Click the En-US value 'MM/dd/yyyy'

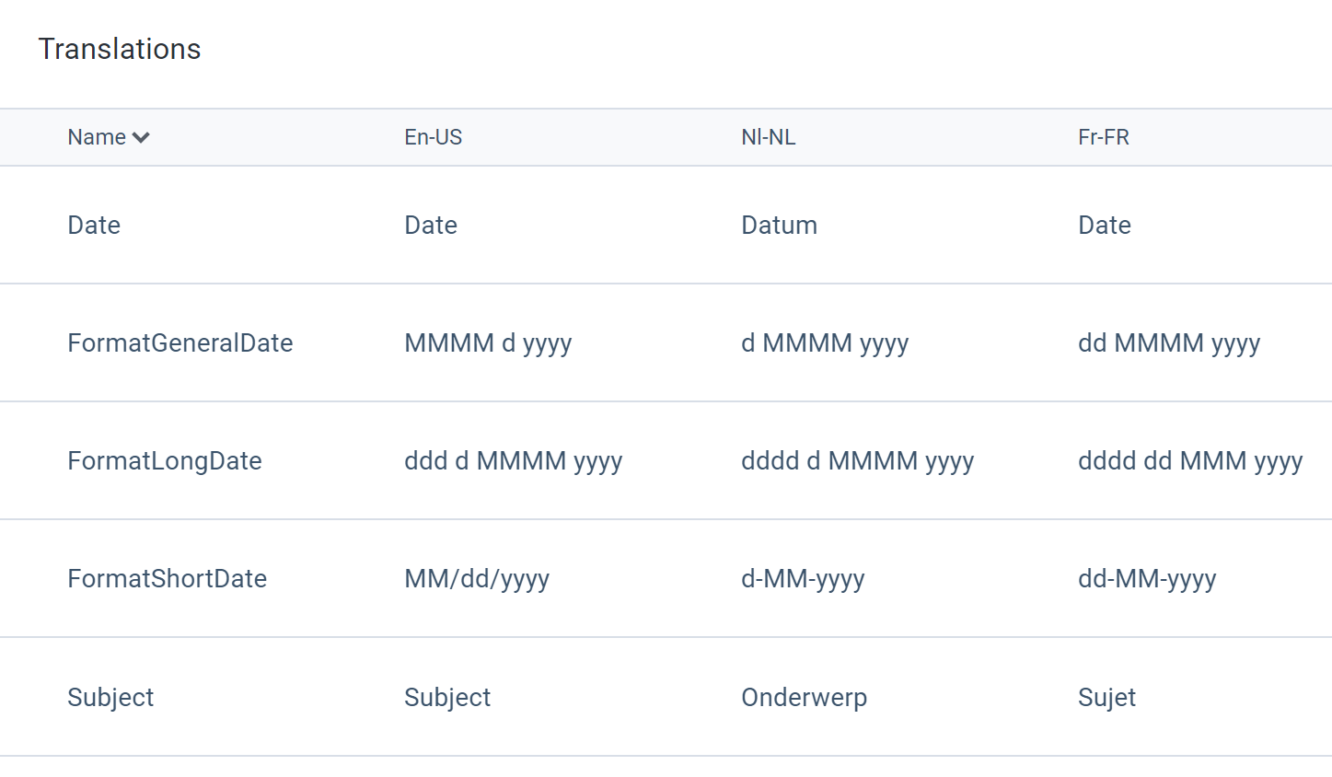[476, 579]
